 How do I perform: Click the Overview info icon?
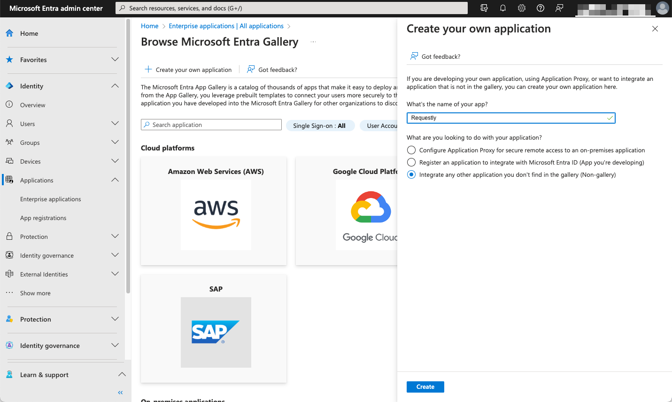point(9,104)
